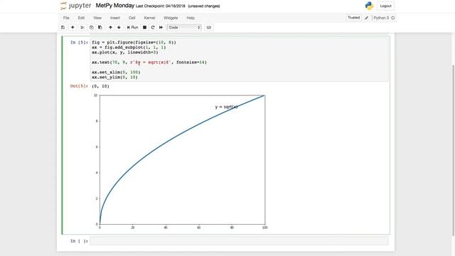Open the Edit menu
This screenshot has width=455, height=256.
tap(81, 18)
